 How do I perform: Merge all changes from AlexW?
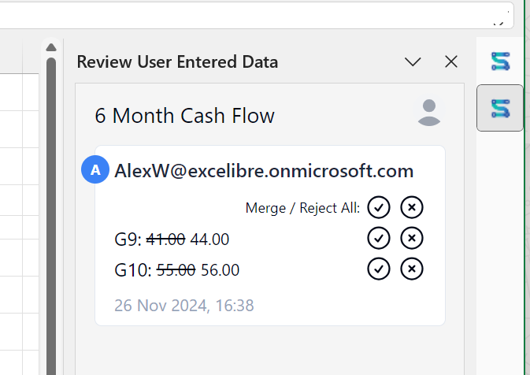pyautogui.click(x=379, y=207)
